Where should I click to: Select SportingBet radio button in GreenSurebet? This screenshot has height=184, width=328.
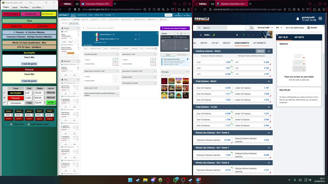pyautogui.click(x=5, y=93)
